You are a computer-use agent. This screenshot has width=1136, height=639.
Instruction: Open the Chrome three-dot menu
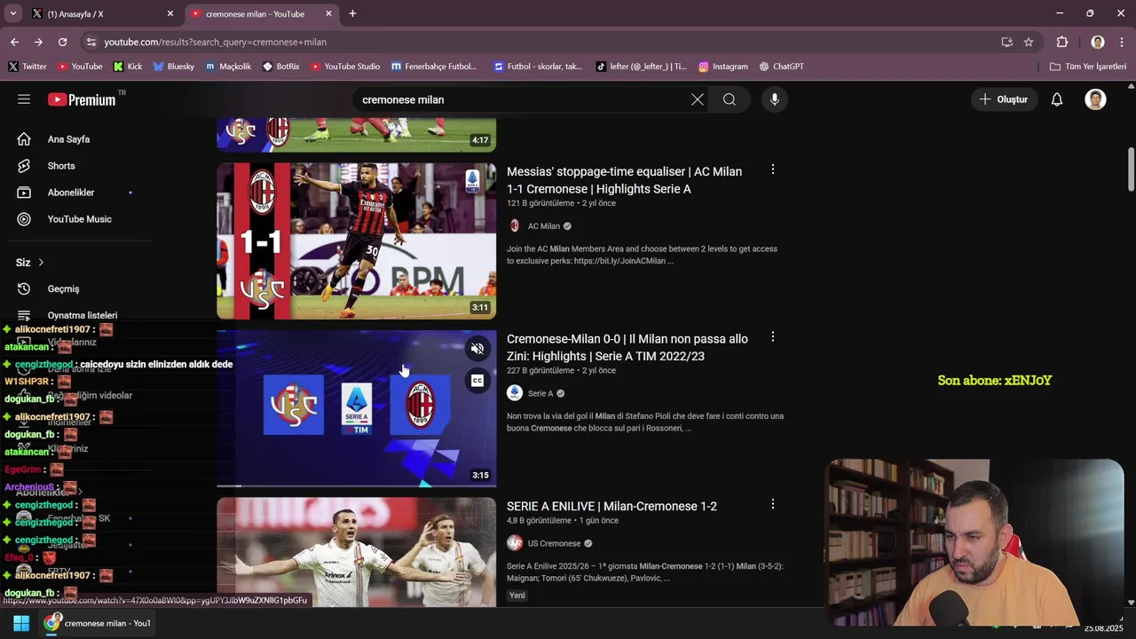point(1122,42)
